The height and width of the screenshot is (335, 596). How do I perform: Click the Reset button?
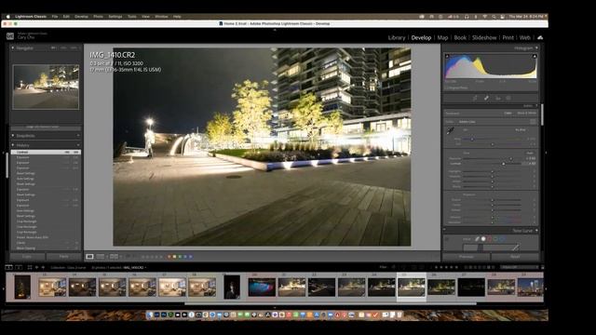[515, 257]
